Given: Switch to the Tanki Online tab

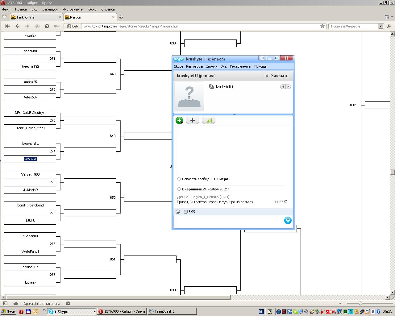Looking at the screenshot, I should pos(36,17).
